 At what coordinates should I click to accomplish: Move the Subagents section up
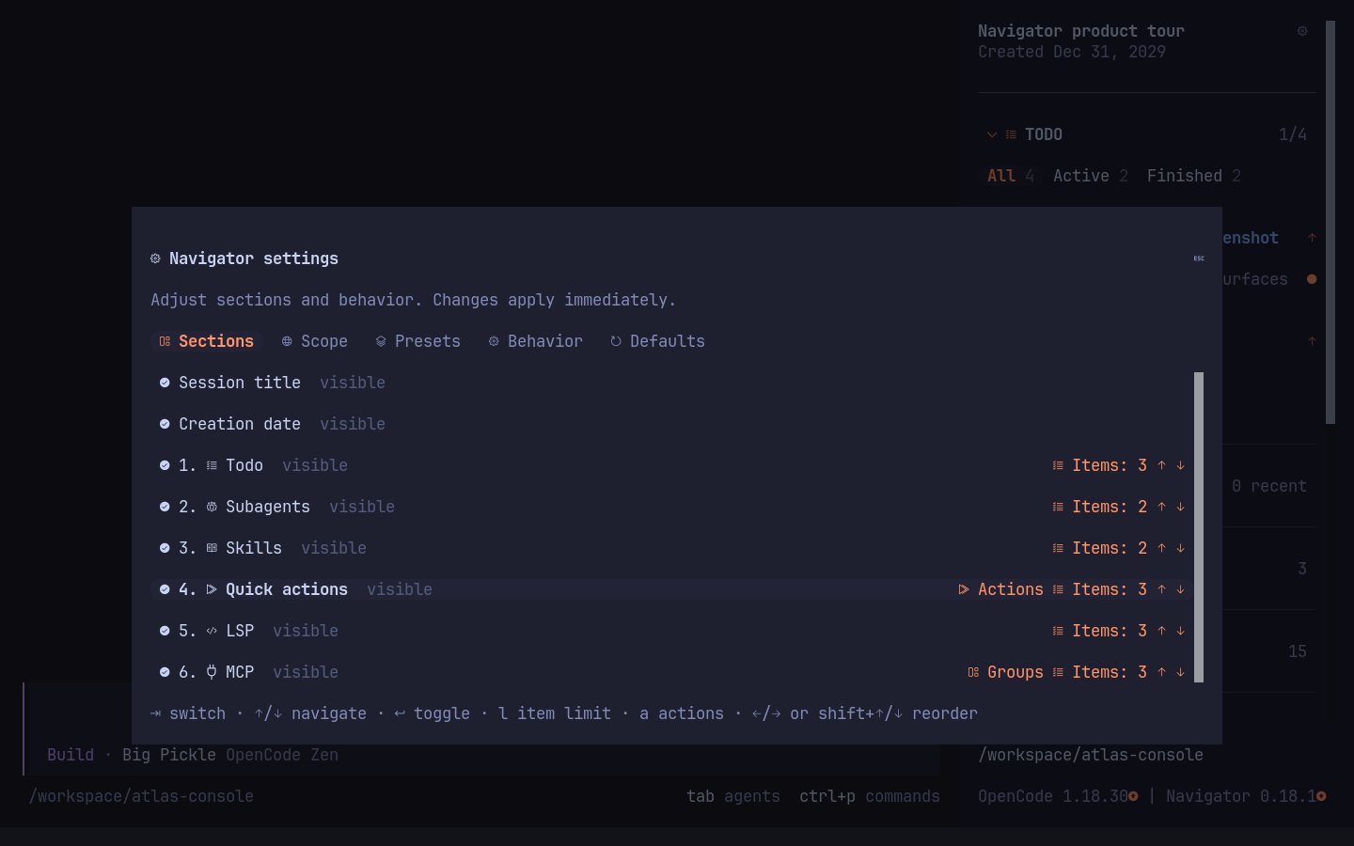1161,507
